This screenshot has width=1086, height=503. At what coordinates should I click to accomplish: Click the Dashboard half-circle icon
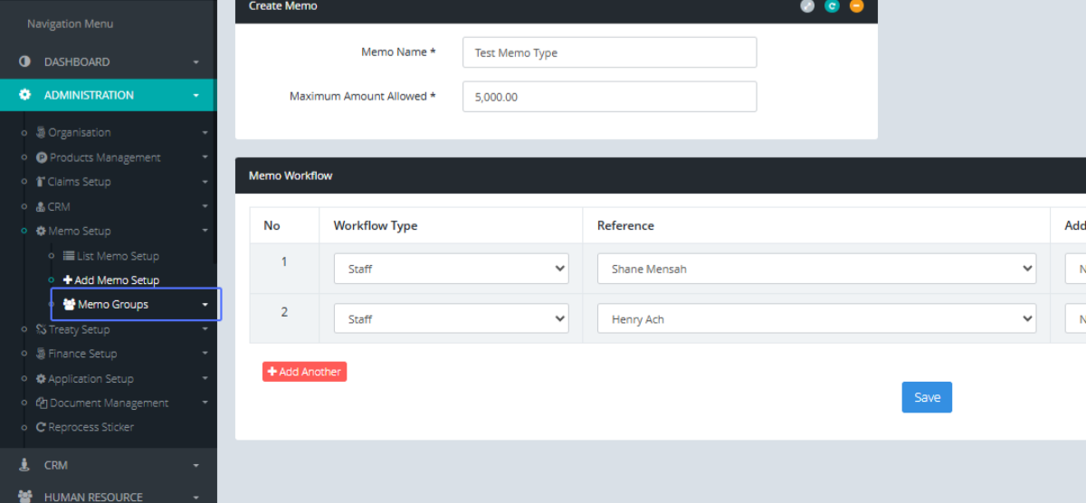pos(24,62)
